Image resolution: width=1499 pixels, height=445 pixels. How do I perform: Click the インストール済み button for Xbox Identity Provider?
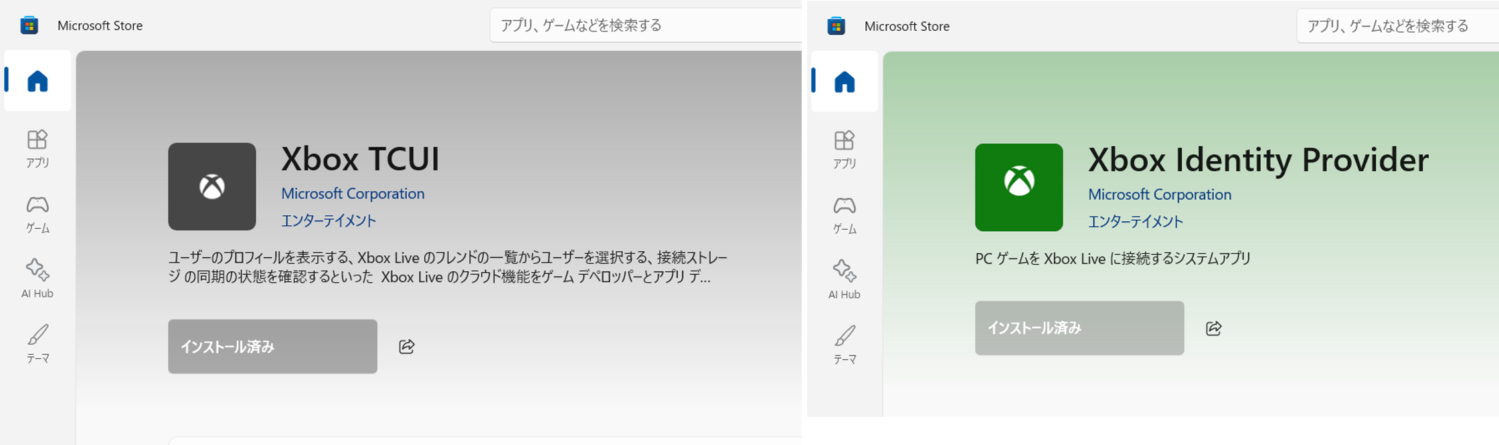(x=1079, y=328)
